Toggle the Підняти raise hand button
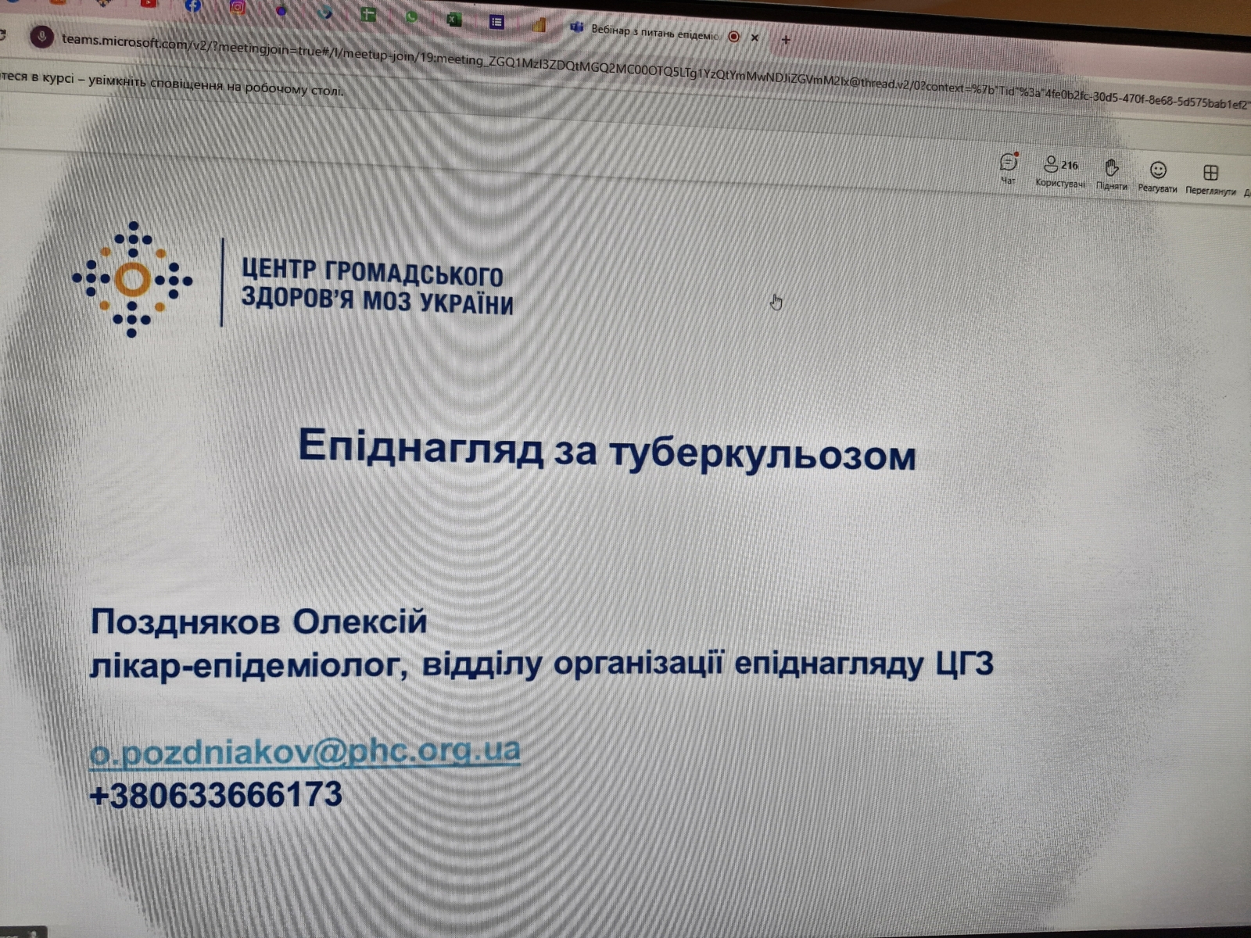 (x=1111, y=172)
